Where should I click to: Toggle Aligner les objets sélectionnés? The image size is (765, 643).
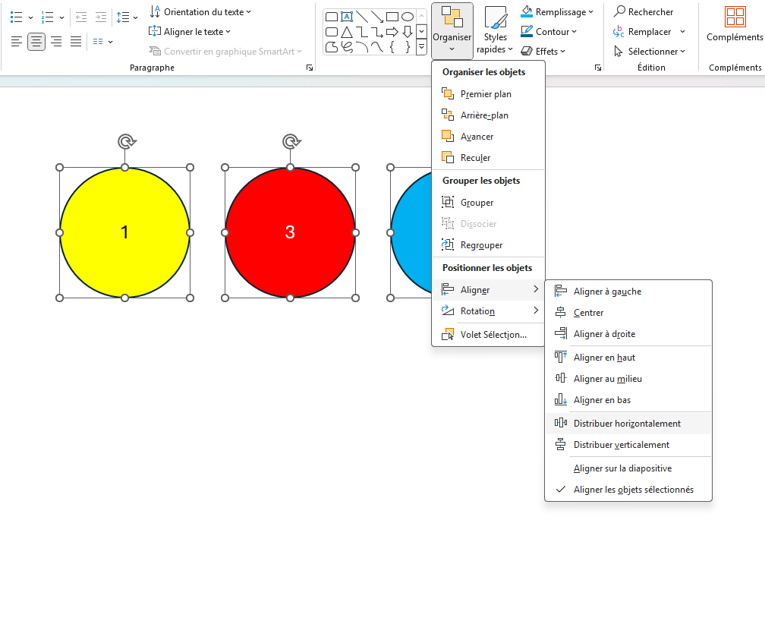click(x=628, y=490)
